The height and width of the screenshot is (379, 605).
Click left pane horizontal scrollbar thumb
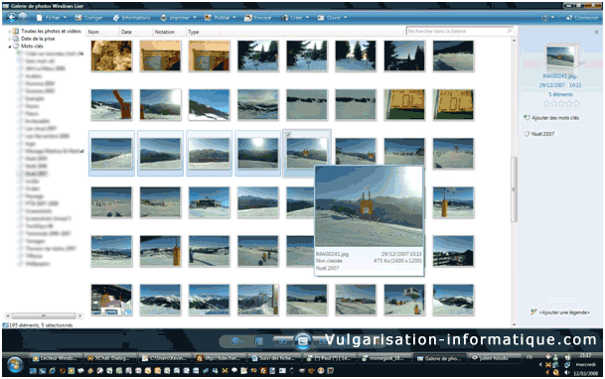tap(44, 316)
